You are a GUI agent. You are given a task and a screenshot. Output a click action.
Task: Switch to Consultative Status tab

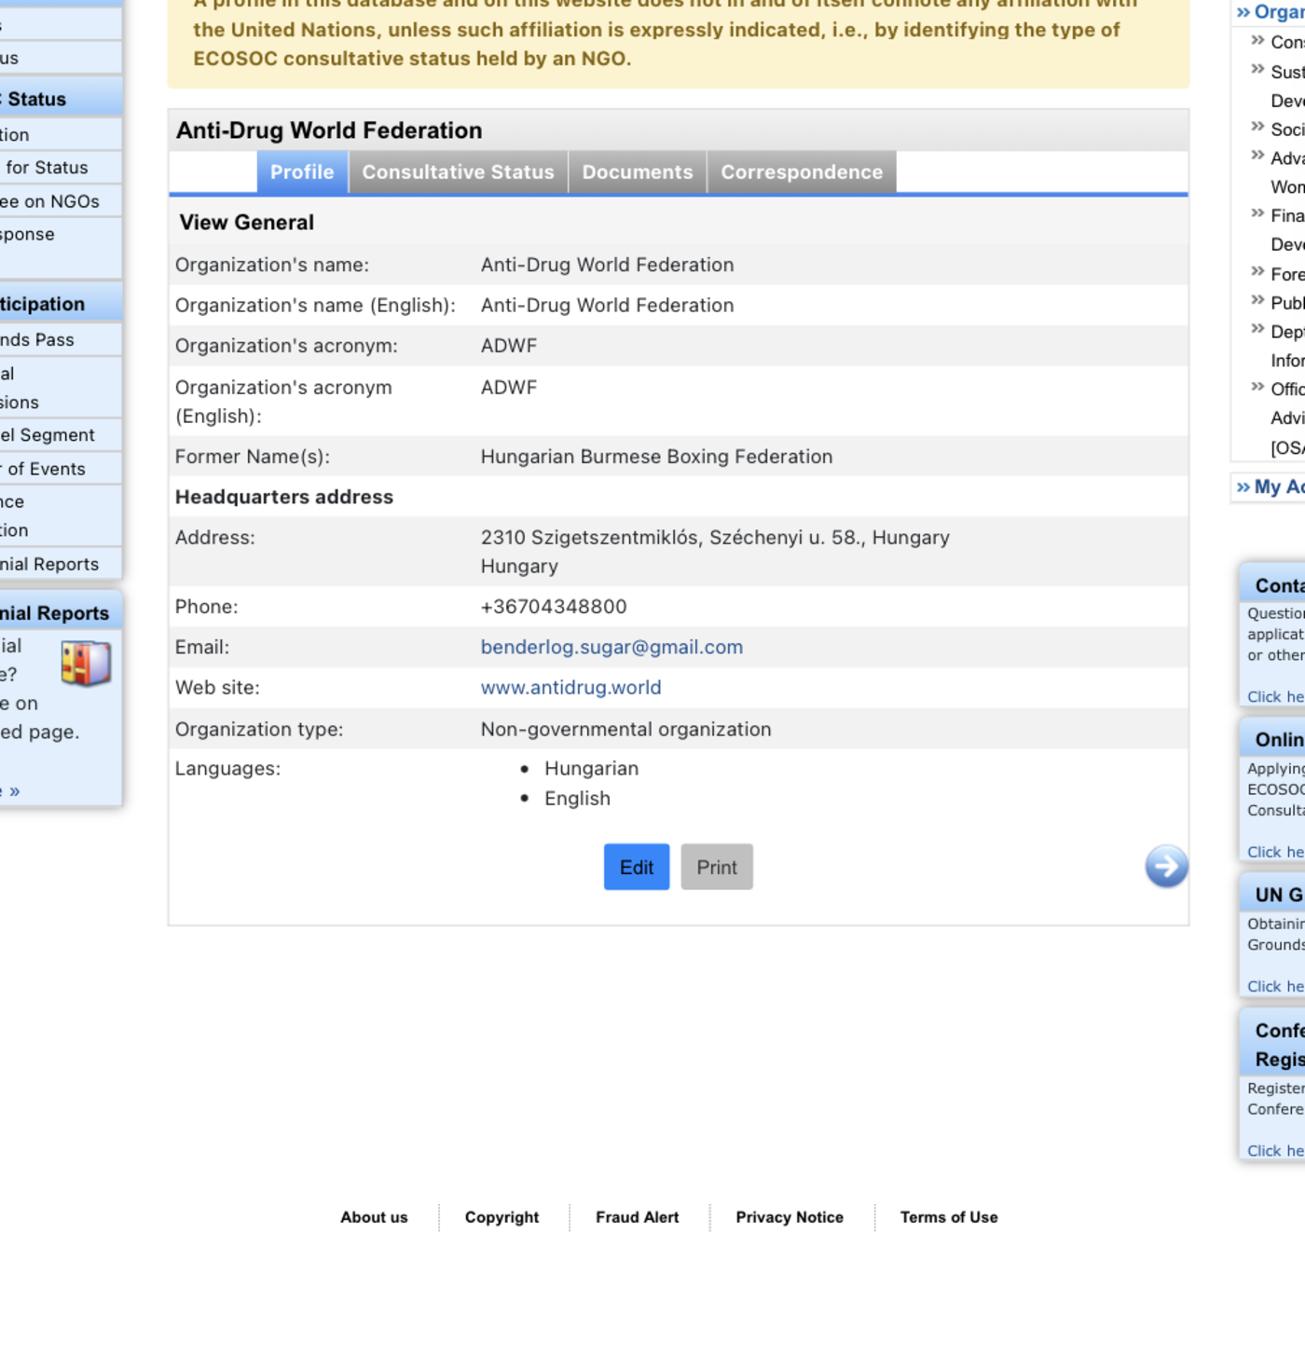[458, 172]
